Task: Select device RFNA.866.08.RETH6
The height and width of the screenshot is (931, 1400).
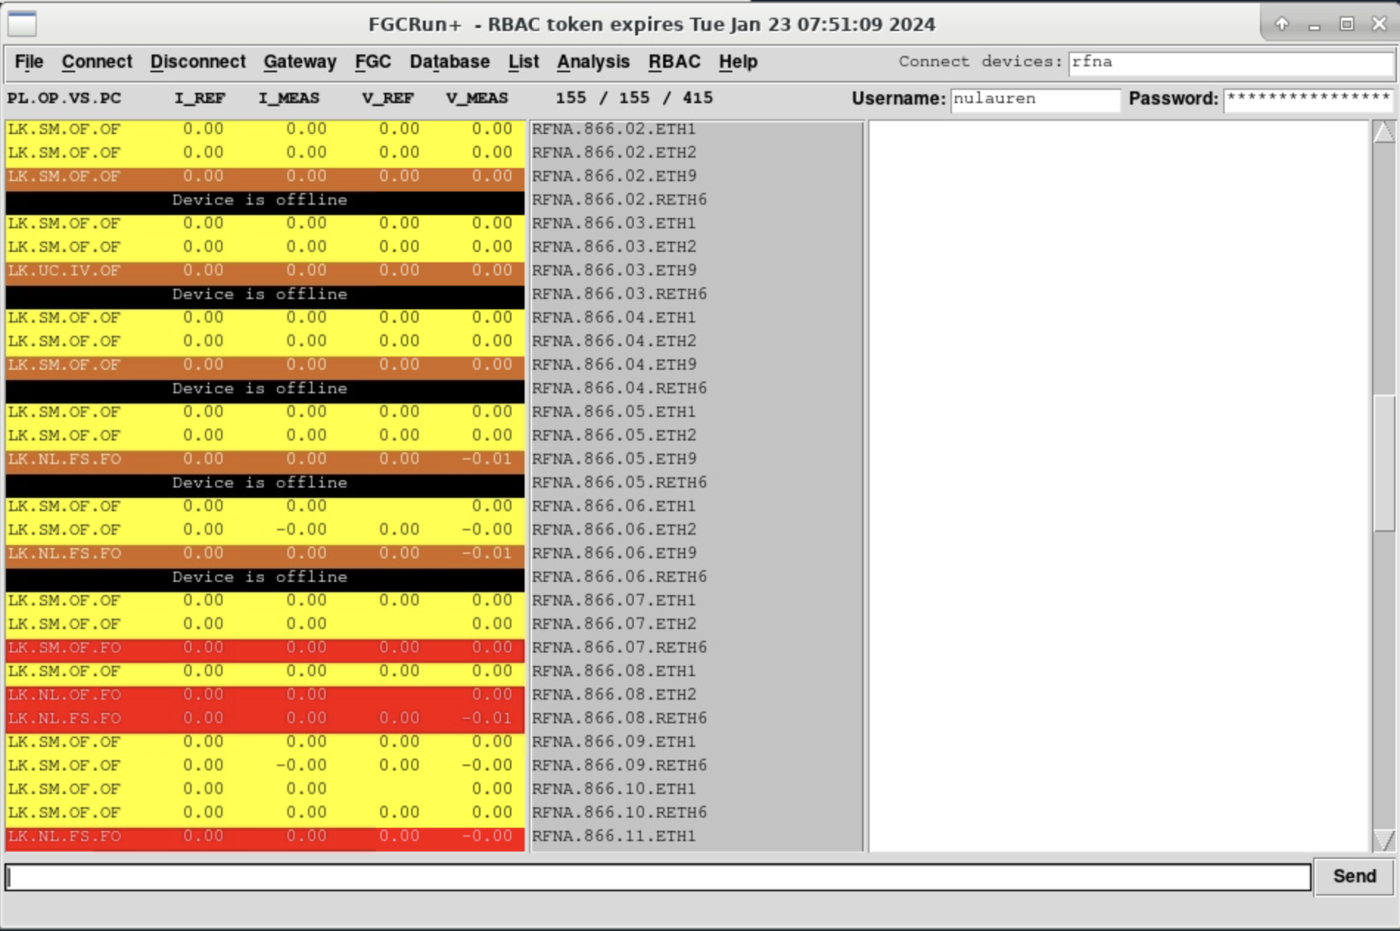Action: (619, 718)
